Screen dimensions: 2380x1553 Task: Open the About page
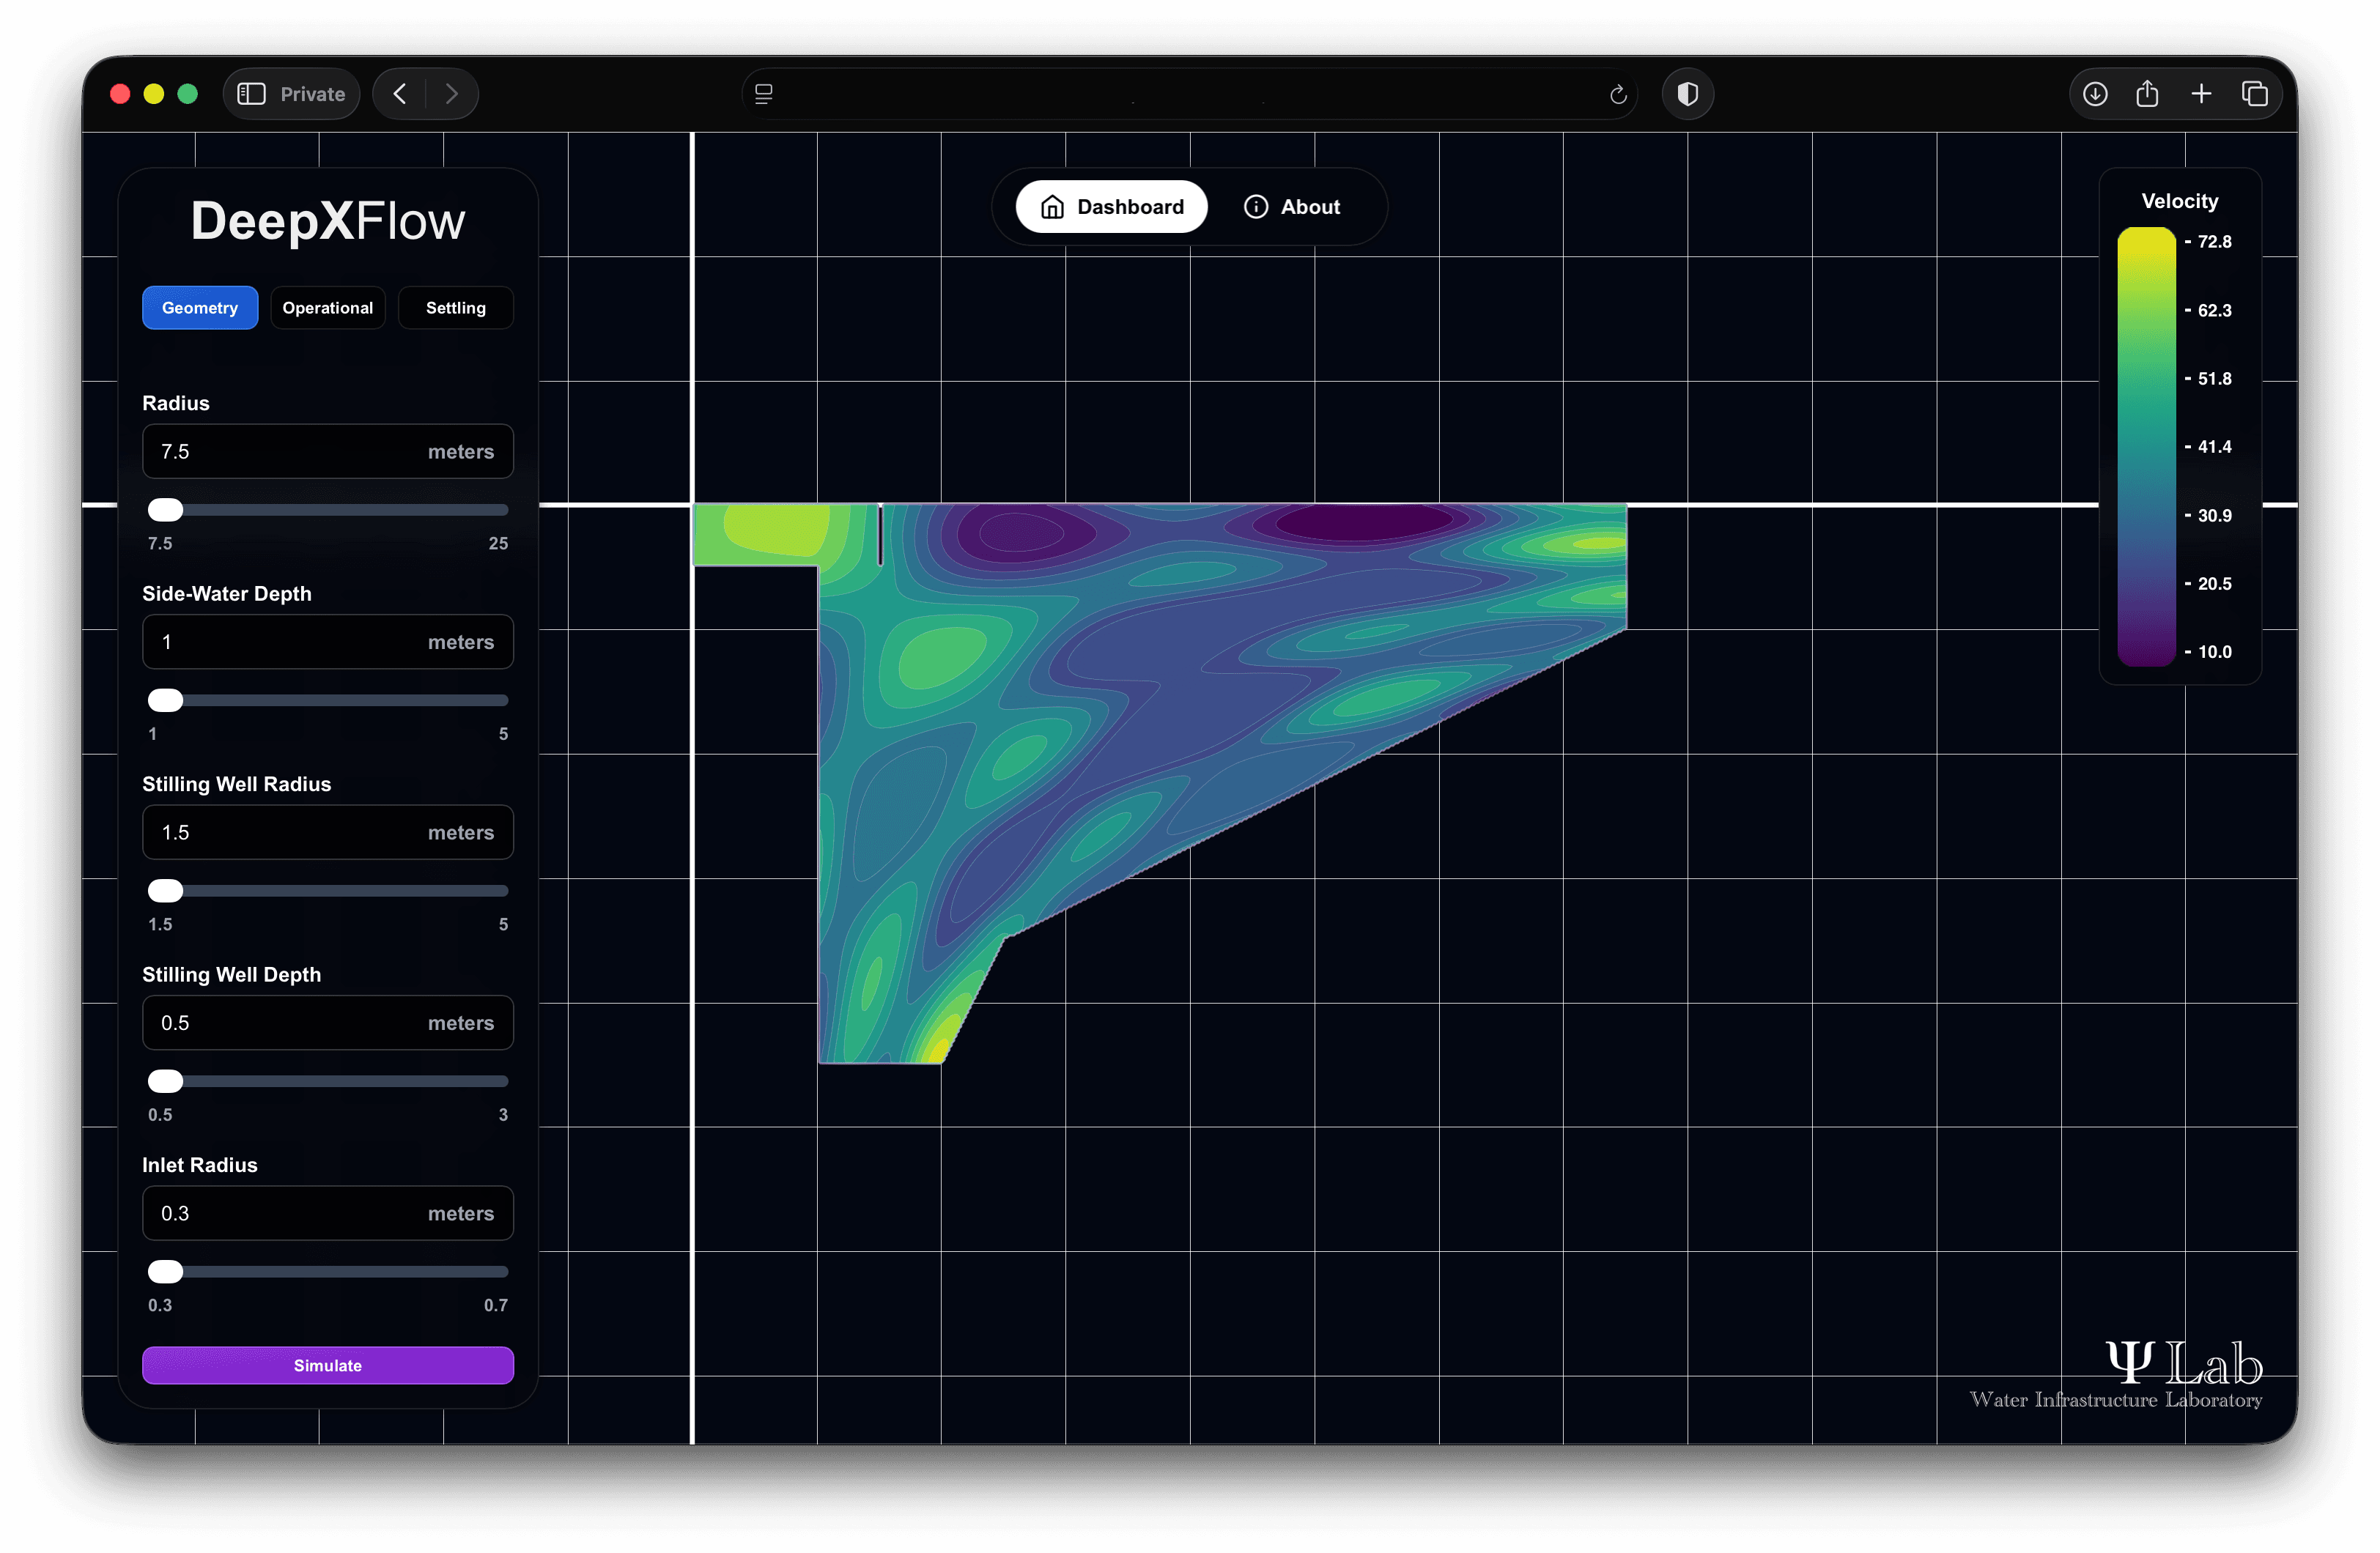(1292, 207)
